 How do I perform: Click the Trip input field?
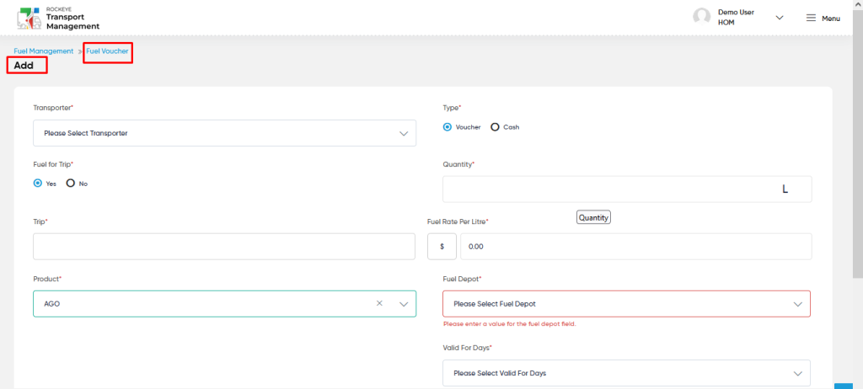[224, 247]
